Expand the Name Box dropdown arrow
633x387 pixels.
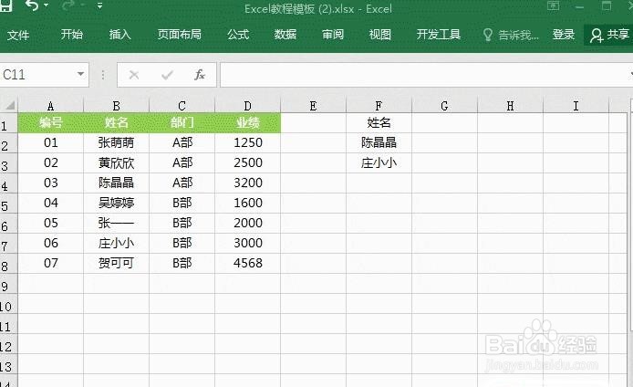pos(81,74)
